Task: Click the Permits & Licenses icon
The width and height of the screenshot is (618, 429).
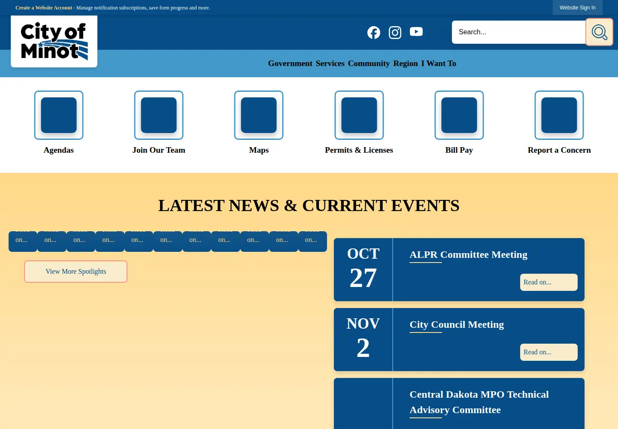Action: [x=359, y=115]
